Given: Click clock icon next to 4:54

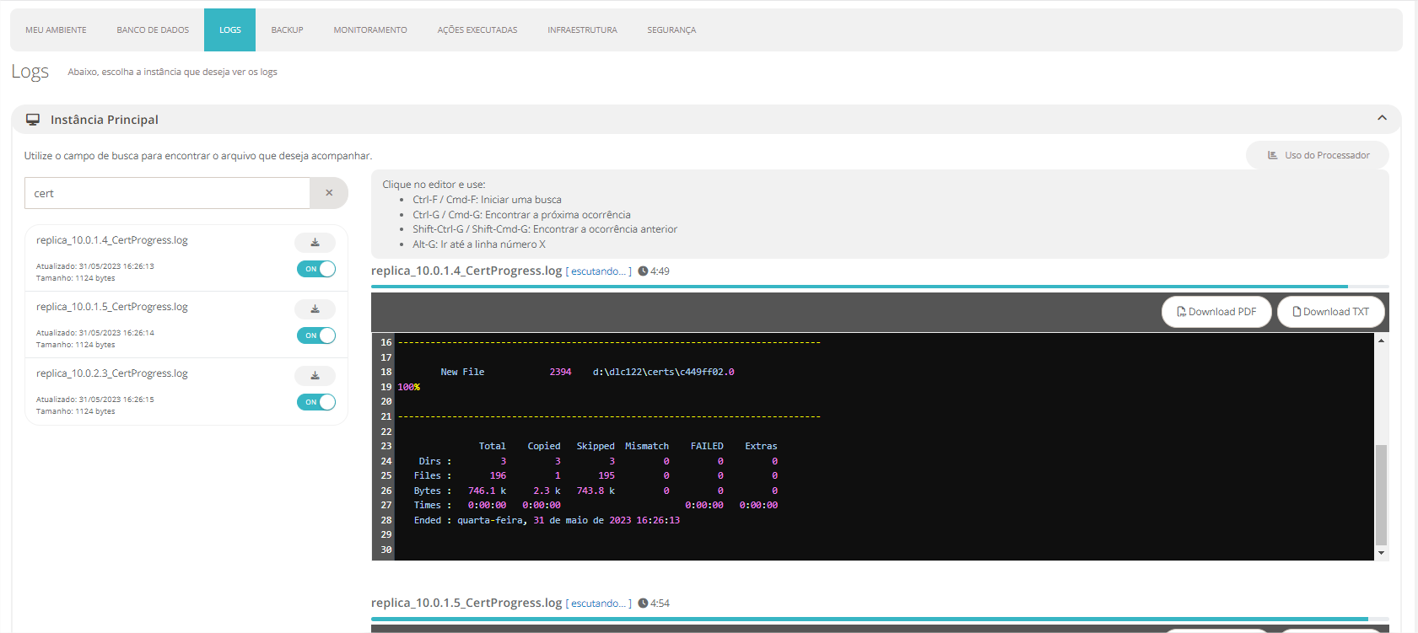Looking at the screenshot, I should pyautogui.click(x=643, y=603).
